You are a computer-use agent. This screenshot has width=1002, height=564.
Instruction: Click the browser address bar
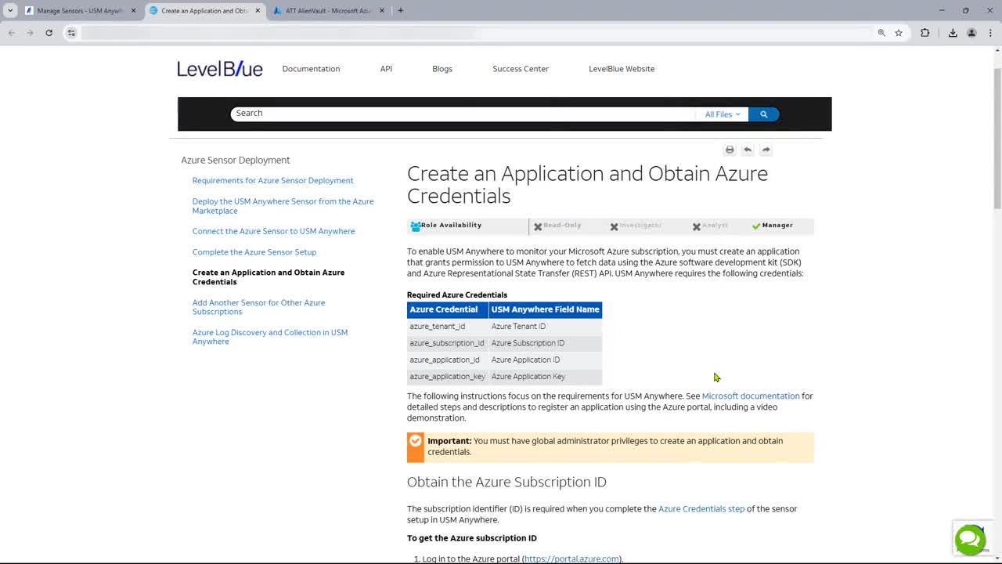tap(478, 33)
